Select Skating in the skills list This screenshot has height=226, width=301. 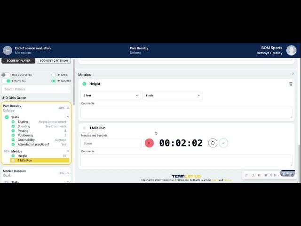click(23, 121)
